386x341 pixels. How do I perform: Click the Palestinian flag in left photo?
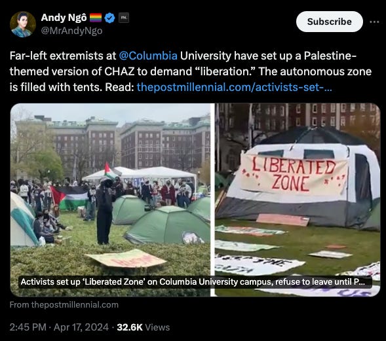click(70, 197)
